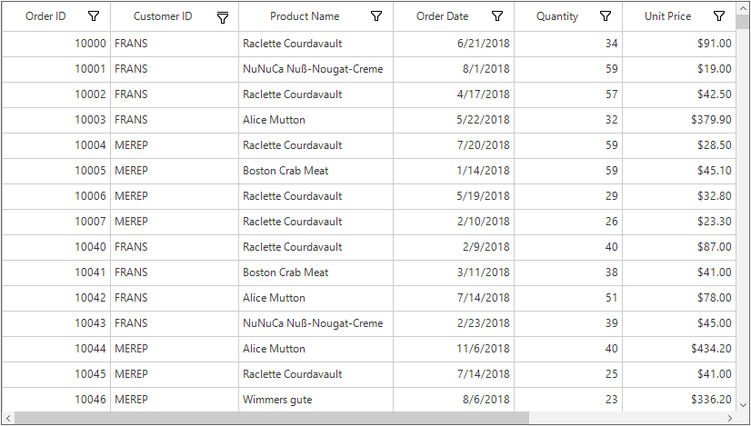Select the order date 1/14/2018 cell
Viewport: 751px width, 426px height.
[x=454, y=171]
